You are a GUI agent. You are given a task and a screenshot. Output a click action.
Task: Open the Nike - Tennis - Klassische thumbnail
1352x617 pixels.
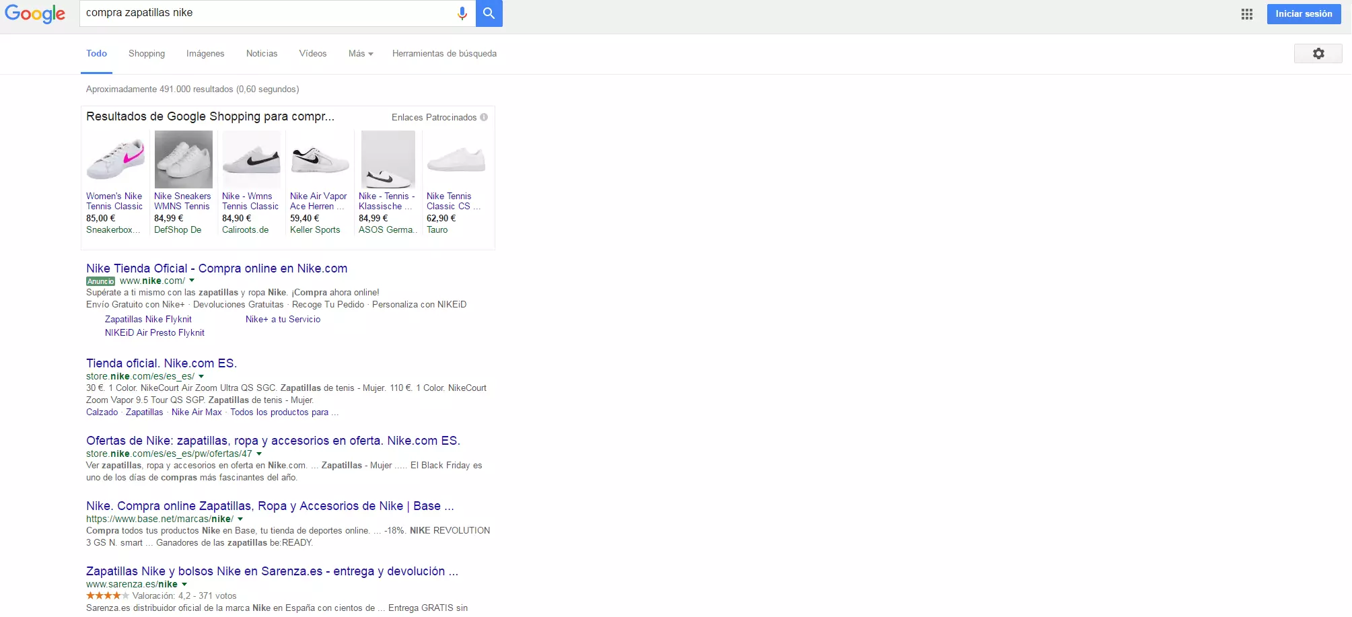click(x=388, y=159)
